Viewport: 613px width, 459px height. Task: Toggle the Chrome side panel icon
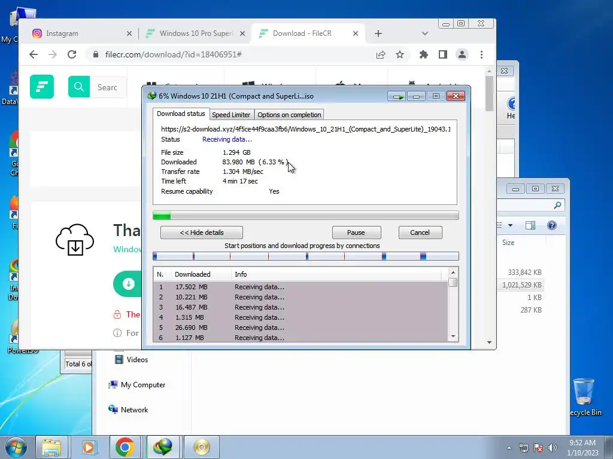click(x=442, y=54)
